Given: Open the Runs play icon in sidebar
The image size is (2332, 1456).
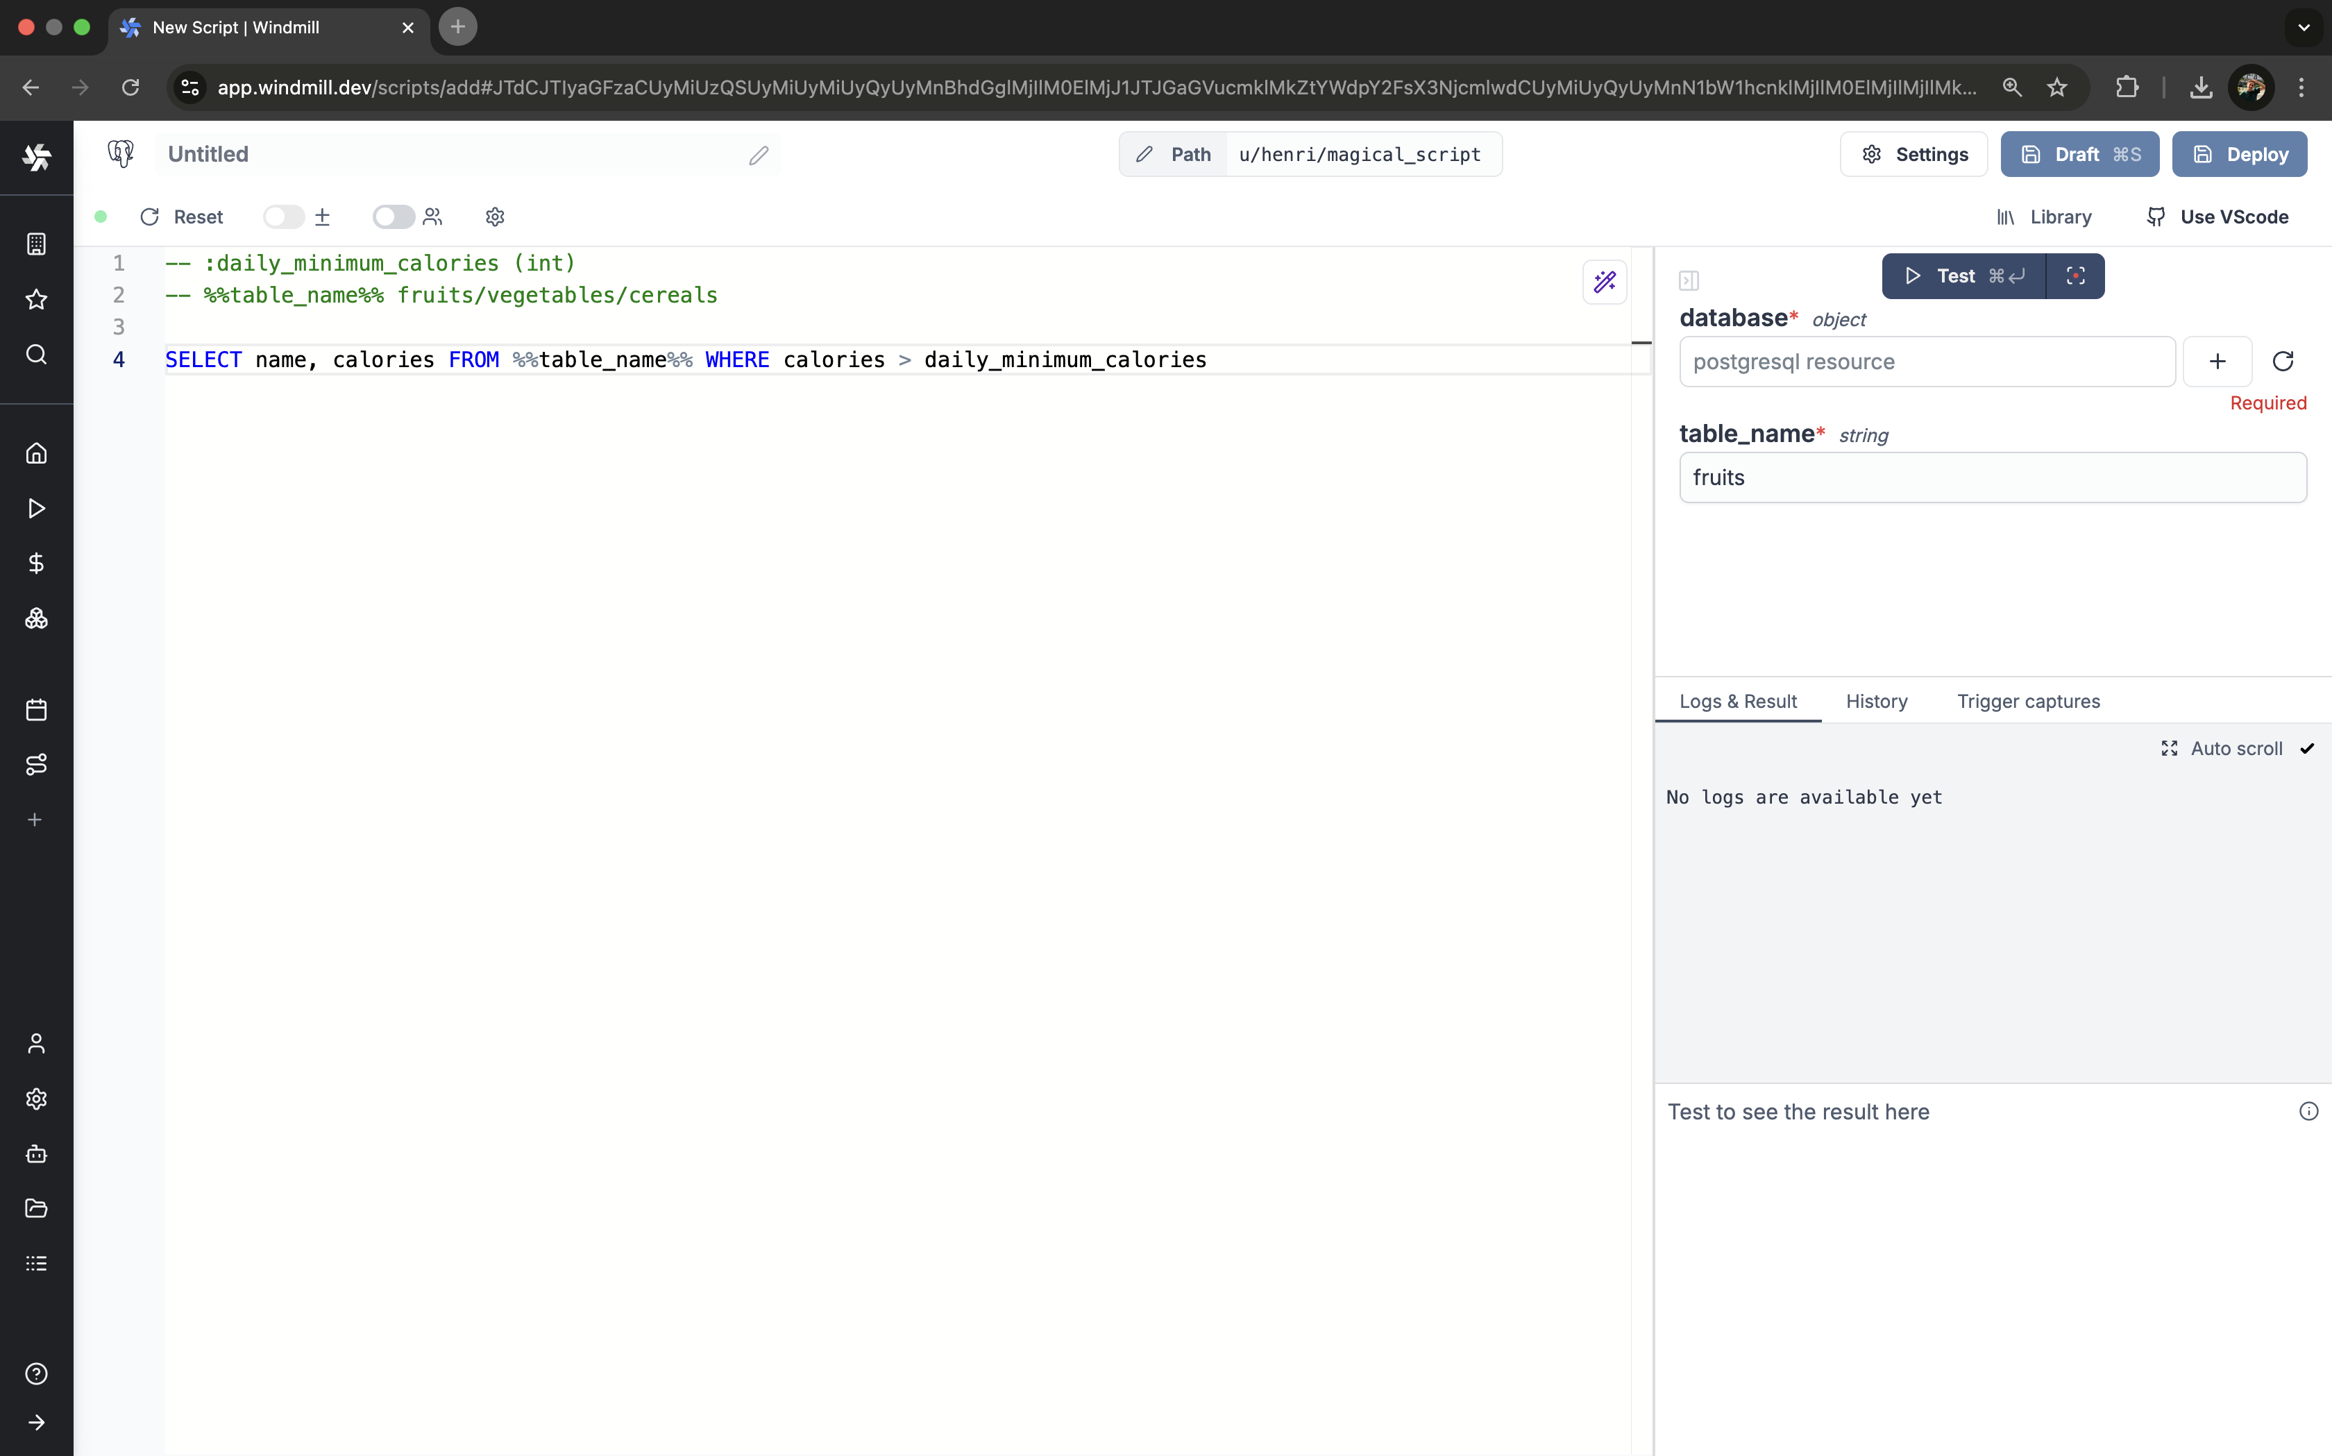Looking at the screenshot, I should pyautogui.click(x=37, y=509).
